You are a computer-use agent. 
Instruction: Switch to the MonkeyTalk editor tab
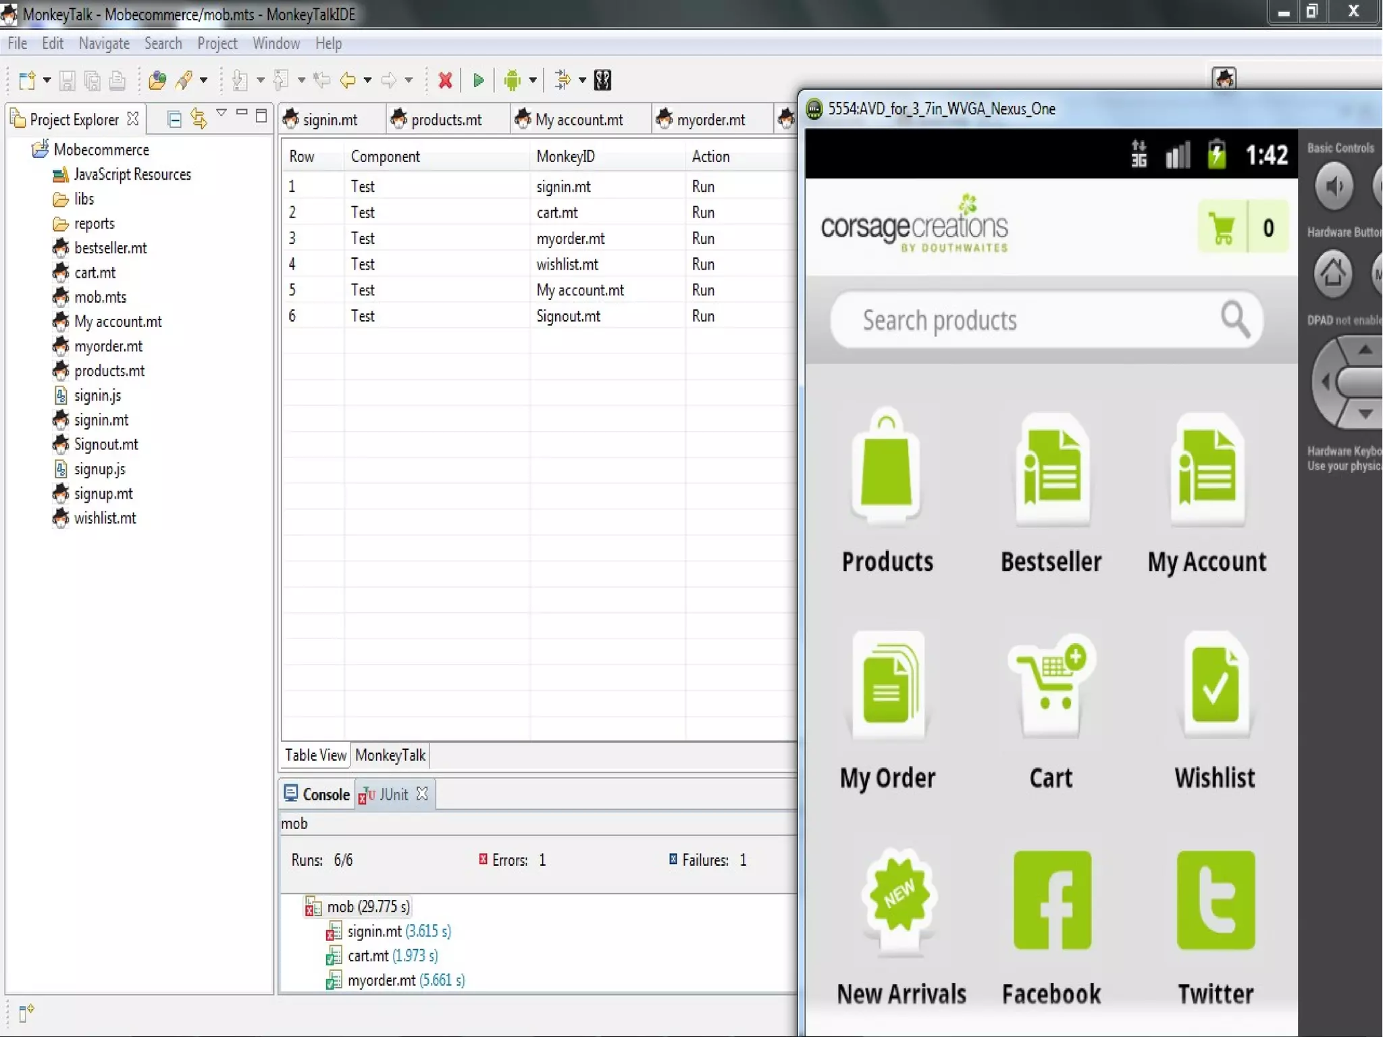(x=390, y=755)
